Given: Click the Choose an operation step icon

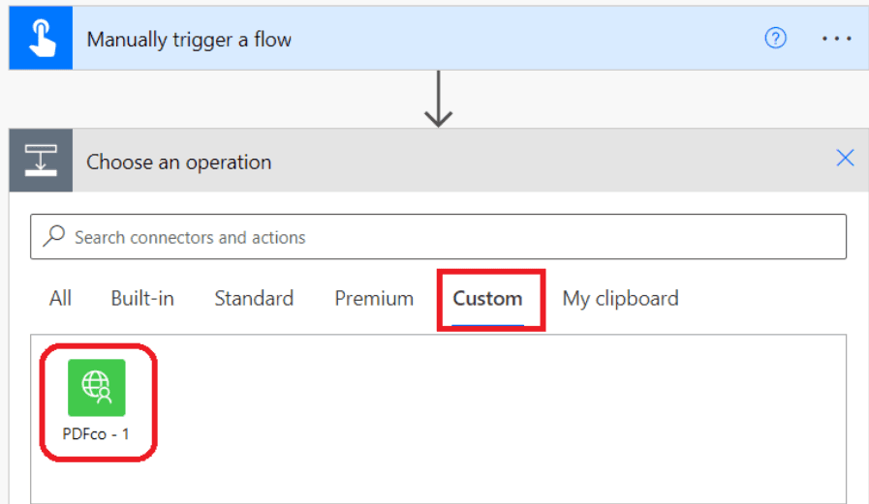Looking at the screenshot, I should (41, 161).
